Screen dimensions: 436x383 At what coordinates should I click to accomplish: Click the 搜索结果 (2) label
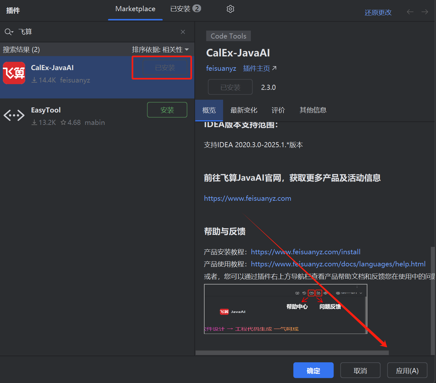[x=21, y=50]
